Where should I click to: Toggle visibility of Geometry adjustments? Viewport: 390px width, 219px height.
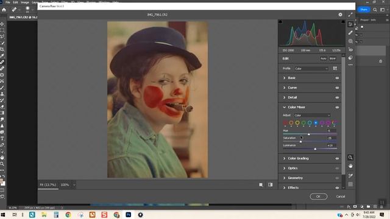click(337, 178)
